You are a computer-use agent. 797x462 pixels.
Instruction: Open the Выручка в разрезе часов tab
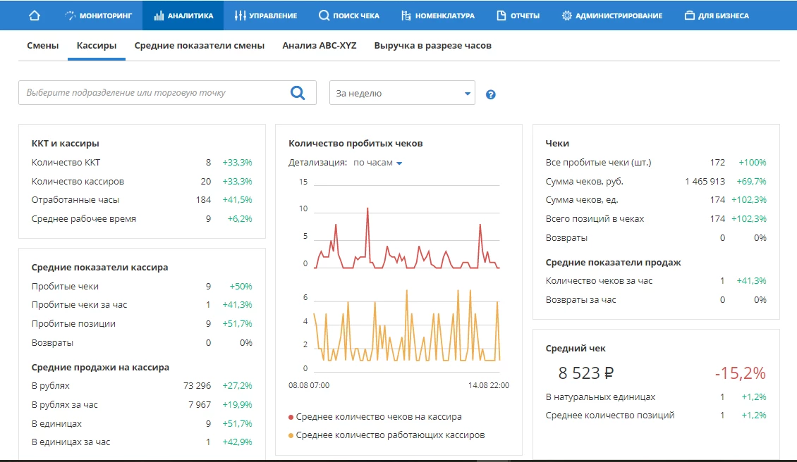click(x=432, y=46)
